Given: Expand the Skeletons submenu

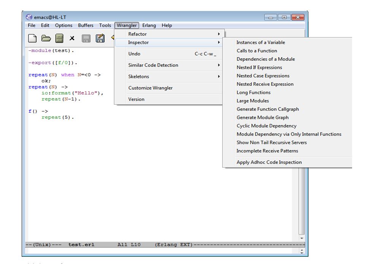Looking at the screenshot, I should click(169, 76).
